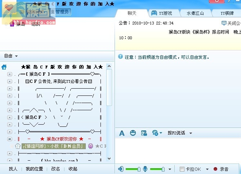
Task: Click the 改名 button
Action: point(55,169)
